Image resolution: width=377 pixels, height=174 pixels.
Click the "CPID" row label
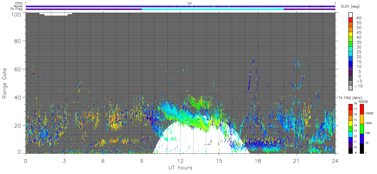tap(19, 3)
